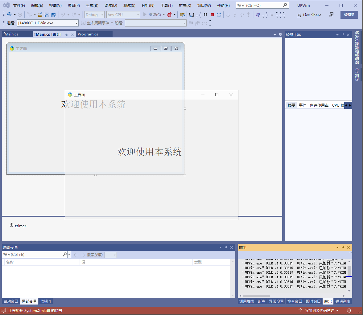The width and height of the screenshot is (363, 315).
Task: Open the 诊断工具 panel options dropdown
Action: point(337,35)
